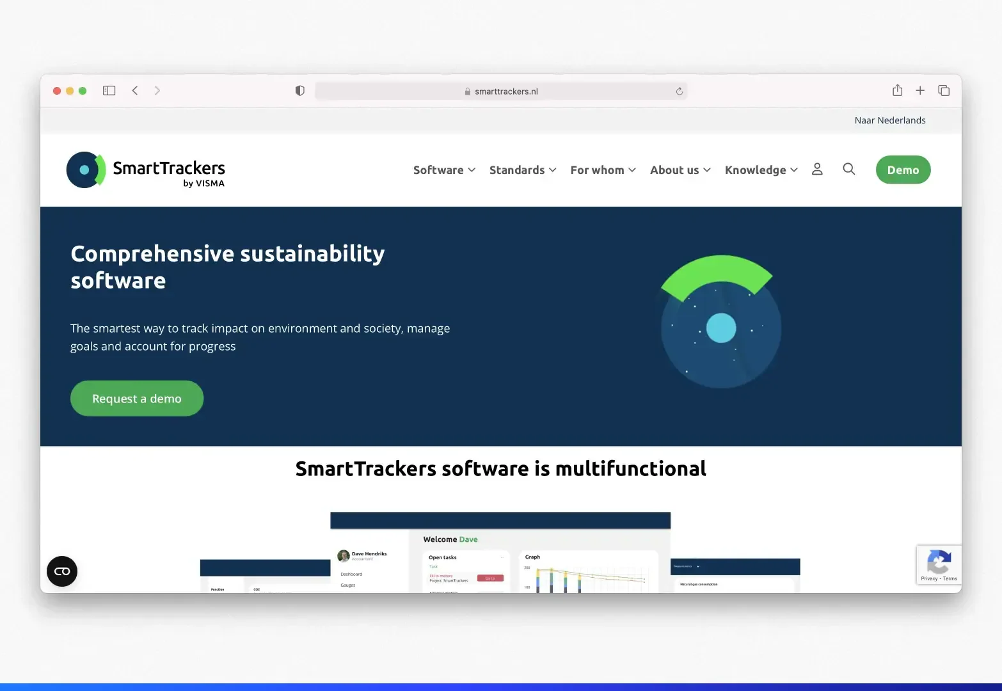Open the user account icon
The height and width of the screenshot is (691, 1002).
[817, 169]
